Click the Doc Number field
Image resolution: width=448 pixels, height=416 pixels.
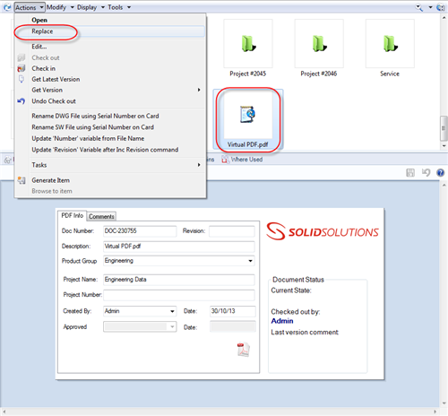[140, 231]
